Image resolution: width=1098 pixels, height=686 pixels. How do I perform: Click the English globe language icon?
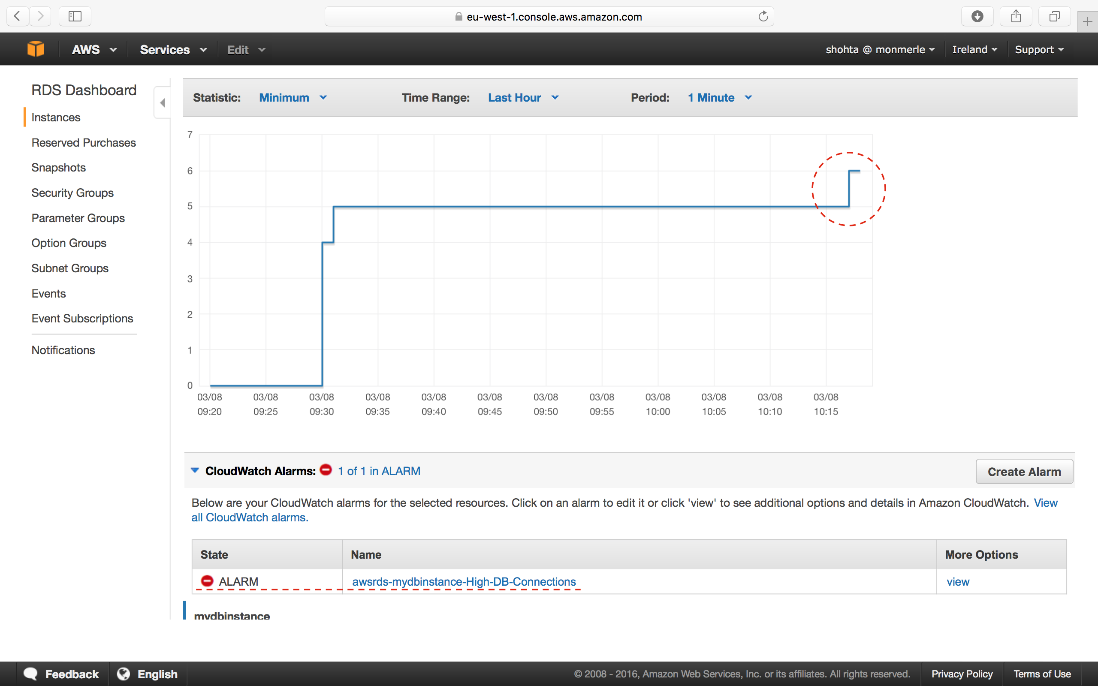tap(123, 674)
